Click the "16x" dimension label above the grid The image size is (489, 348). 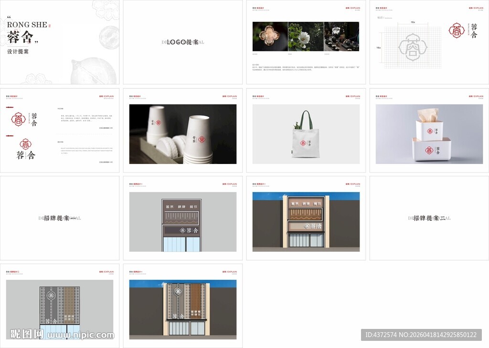[x=413, y=22]
